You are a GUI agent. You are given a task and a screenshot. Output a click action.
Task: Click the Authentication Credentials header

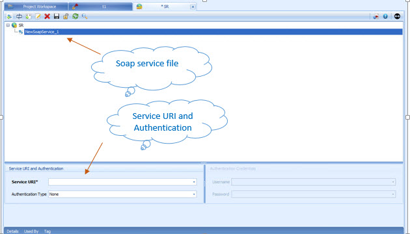(233, 169)
